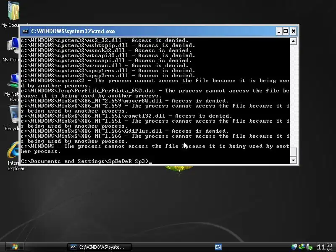Click the line mentioning wshtcpip.dll

(x=108, y=45)
